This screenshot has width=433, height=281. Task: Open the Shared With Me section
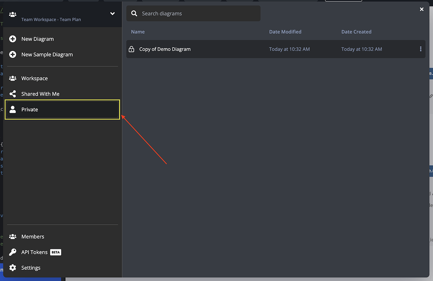point(41,94)
